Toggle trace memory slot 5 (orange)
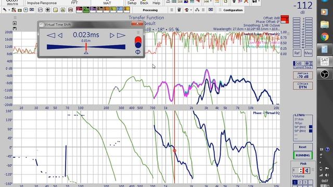The height and width of the screenshot is (187, 333). (x=106, y=10)
